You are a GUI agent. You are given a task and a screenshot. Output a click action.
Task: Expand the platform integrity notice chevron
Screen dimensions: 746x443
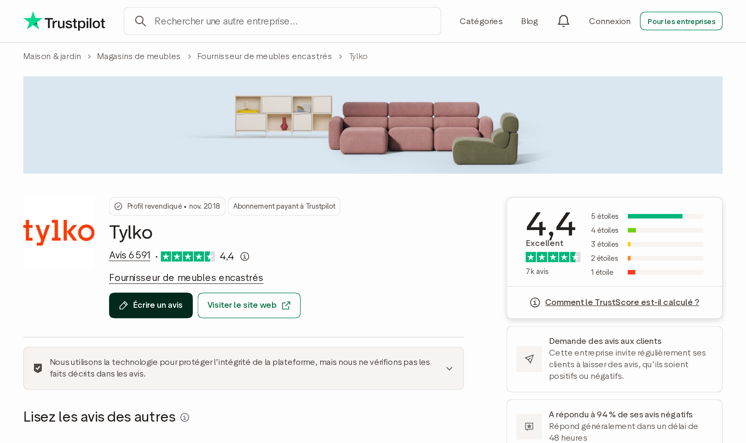click(x=449, y=368)
